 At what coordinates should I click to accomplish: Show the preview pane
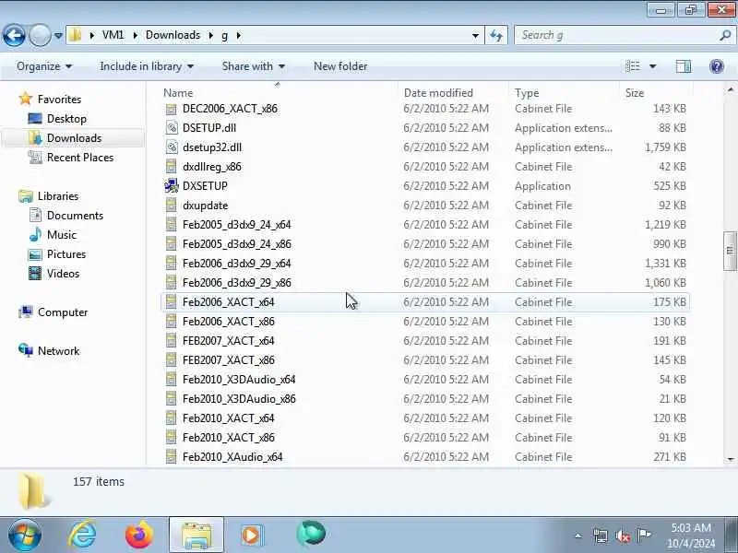[683, 66]
